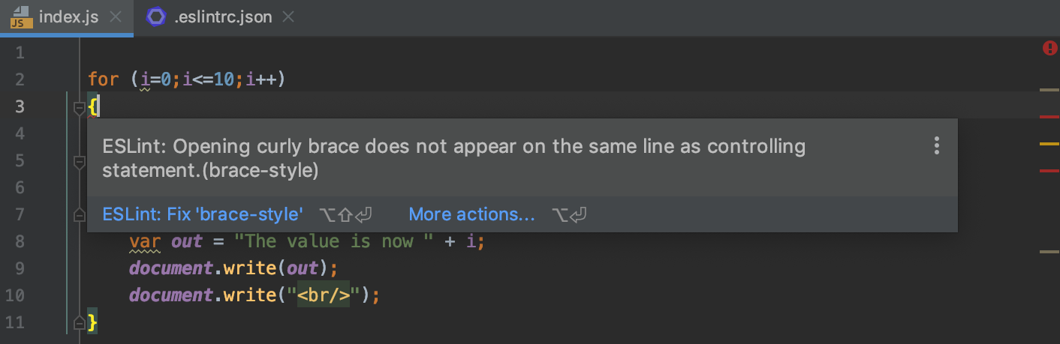
Task: Jump to the topmost red error stripe mark
Action: click(x=1049, y=117)
